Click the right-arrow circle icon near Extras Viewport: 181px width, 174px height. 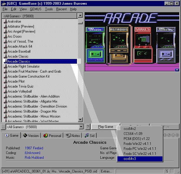[165, 135]
